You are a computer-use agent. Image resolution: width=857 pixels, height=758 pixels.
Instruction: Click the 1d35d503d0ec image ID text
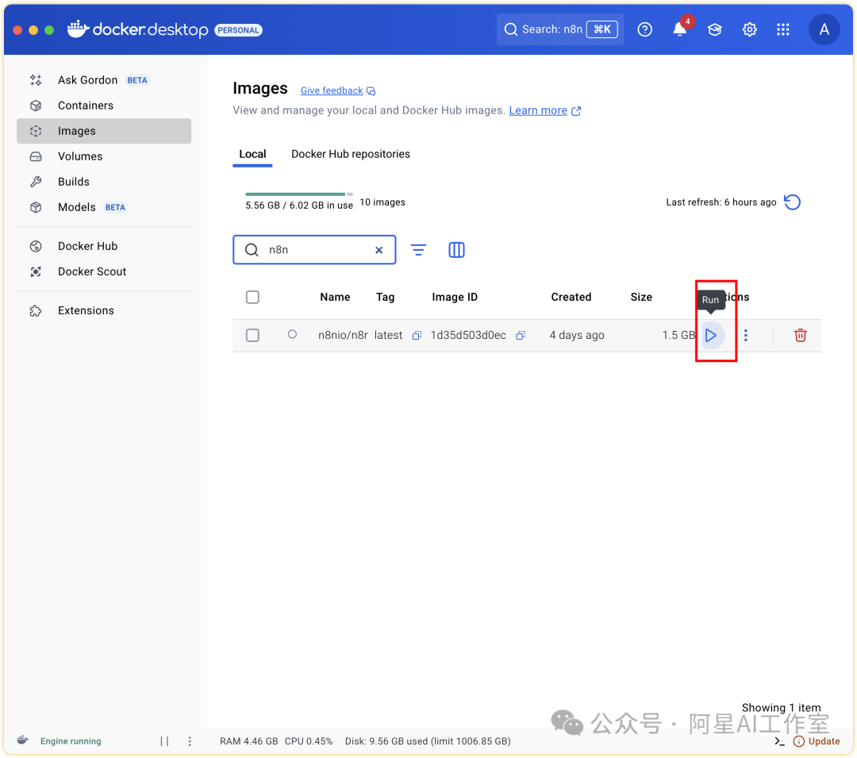[x=468, y=335]
